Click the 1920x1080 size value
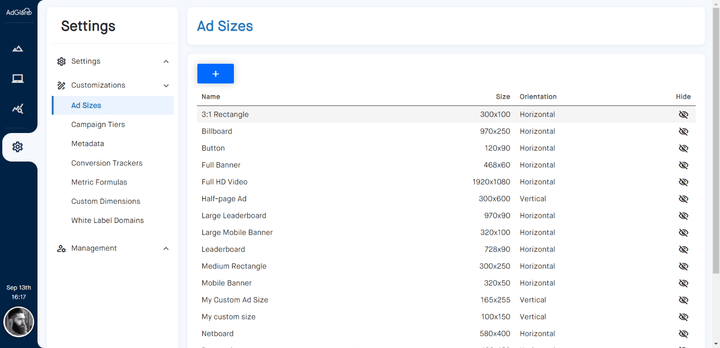Viewport: 720px width, 348px height. 491,182
